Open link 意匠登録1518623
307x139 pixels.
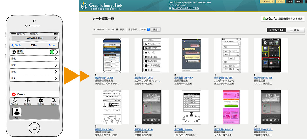pos(104,129)
